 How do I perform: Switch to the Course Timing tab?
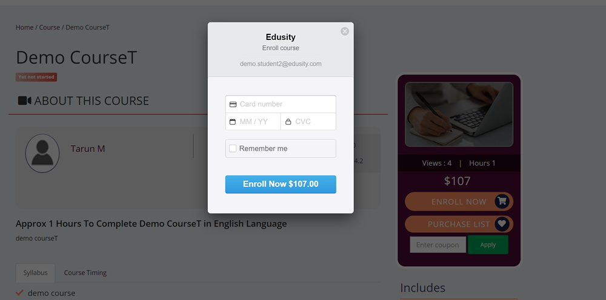85,273
